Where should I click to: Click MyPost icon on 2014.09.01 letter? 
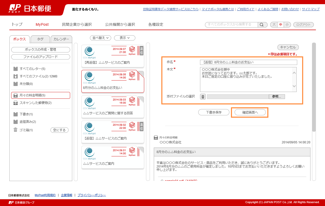tap(132, 152)
